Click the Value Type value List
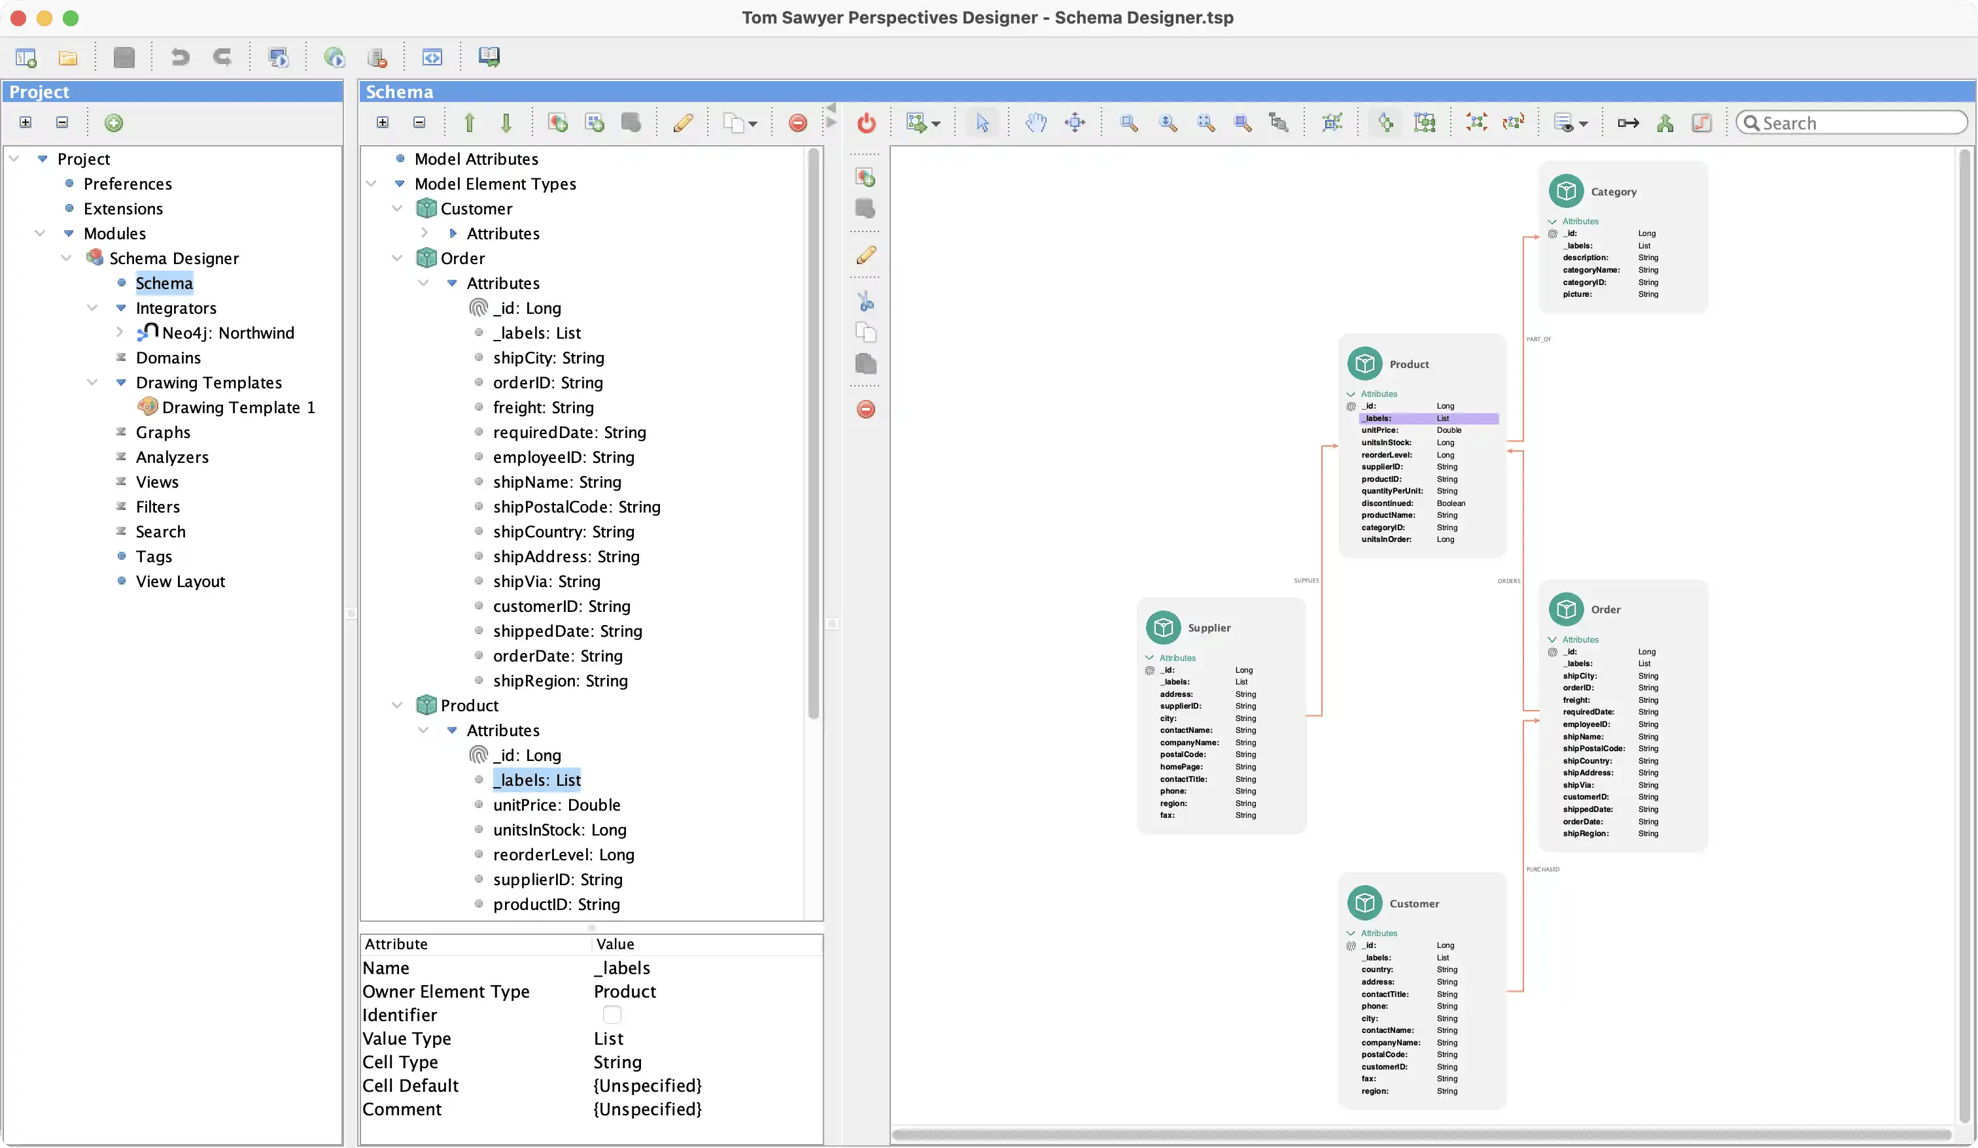The image size is (1978, 1148). pyautogui.click(x=608, y=1038)
